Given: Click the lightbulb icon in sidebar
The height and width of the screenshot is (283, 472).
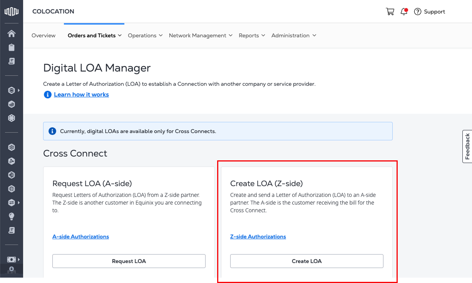Looking at the screenshot, I should pos(12,216).
